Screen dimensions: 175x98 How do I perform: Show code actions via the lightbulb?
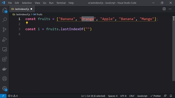(27, 23)
